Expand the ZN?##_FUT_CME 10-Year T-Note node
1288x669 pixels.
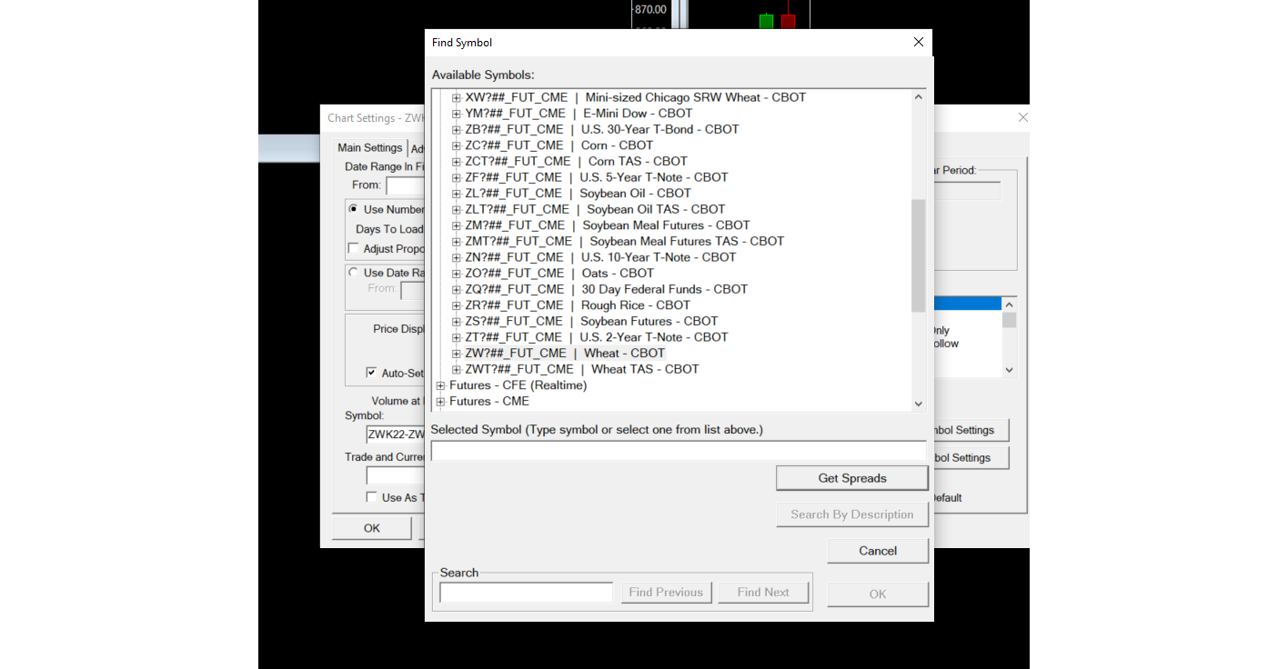click(x=457, y=257)
